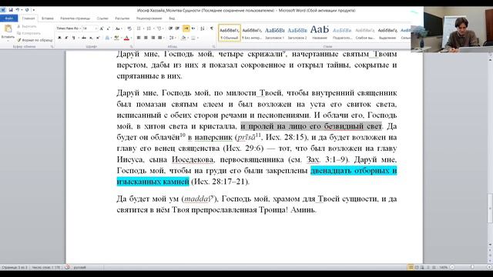Open the line spacing menu

coord(172,38)
